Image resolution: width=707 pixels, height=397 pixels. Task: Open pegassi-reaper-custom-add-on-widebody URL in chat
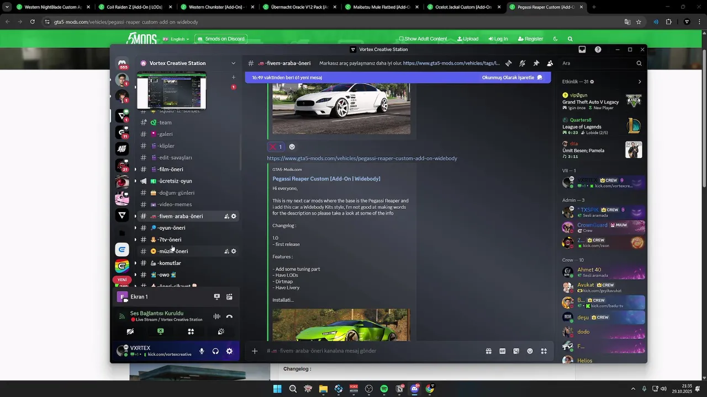(x=362, y=158)
